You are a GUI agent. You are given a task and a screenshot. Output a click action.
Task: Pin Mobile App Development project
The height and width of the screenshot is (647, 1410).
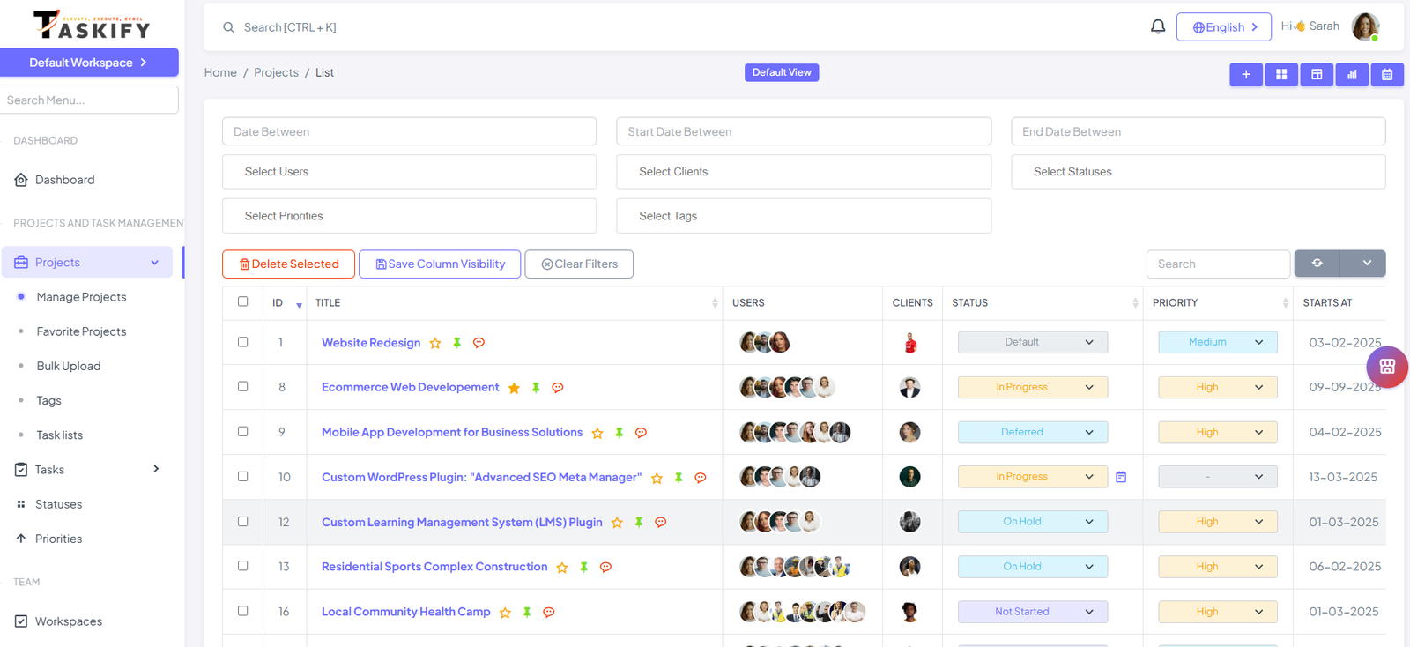[x=620, y=433]
